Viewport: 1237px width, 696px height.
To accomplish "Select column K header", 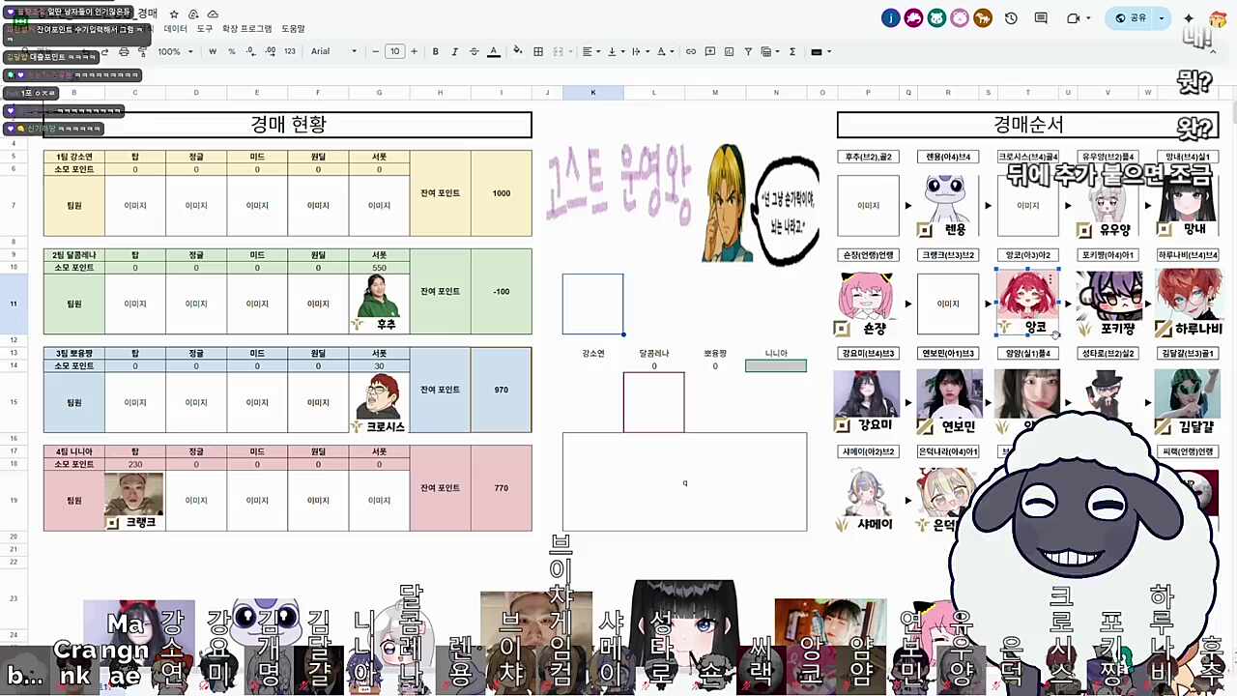I will coord(592,93).
